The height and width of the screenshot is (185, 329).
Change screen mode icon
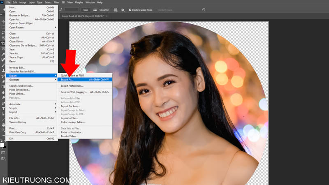pos(3,158)
